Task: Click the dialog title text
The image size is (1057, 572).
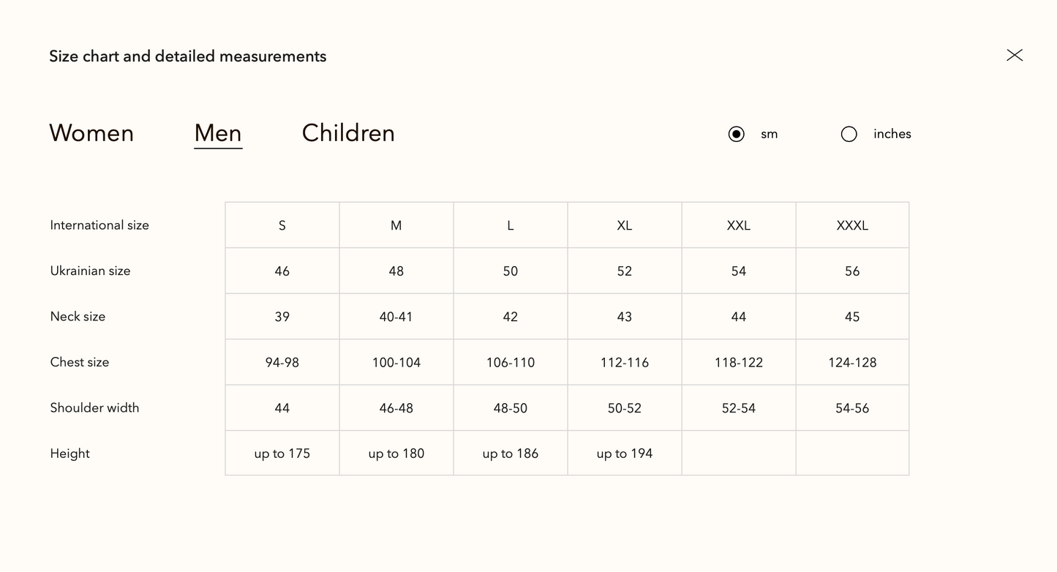Action: (188, 56)
